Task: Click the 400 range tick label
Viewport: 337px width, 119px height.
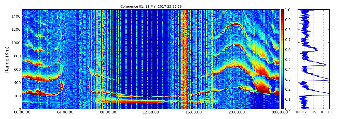Action: click(x=17, y=82)
